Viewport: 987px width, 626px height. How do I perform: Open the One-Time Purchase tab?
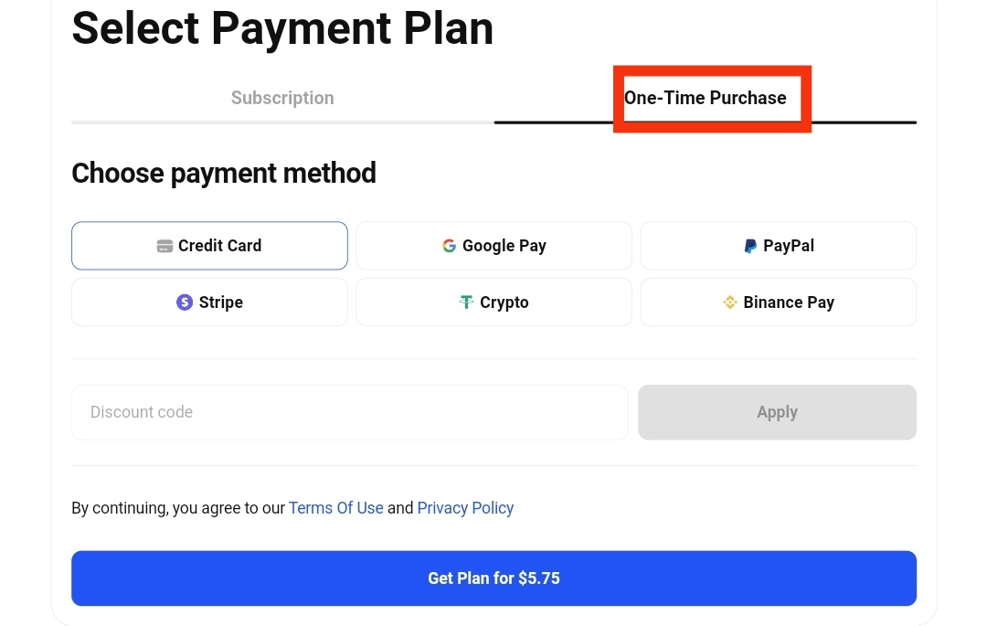pos(705,98)
